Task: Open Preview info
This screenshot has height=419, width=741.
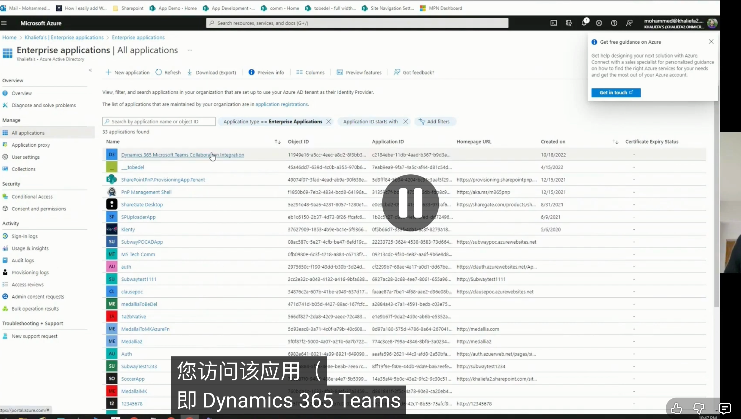Action: point(266,72)
